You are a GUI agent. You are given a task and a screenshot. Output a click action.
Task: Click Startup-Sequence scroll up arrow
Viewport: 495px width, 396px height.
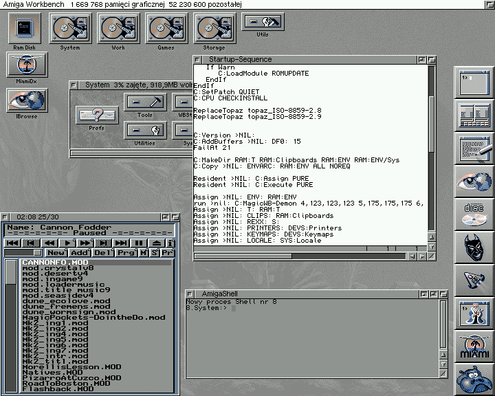[432, 236]
